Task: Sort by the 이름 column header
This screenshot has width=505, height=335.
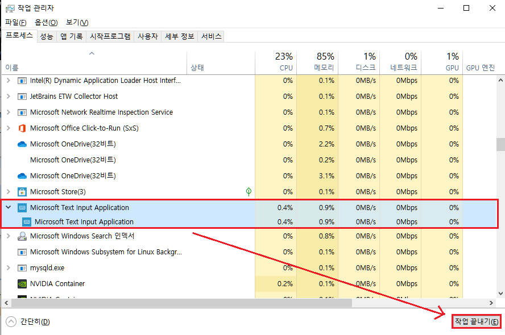Action: coord(94,62)
